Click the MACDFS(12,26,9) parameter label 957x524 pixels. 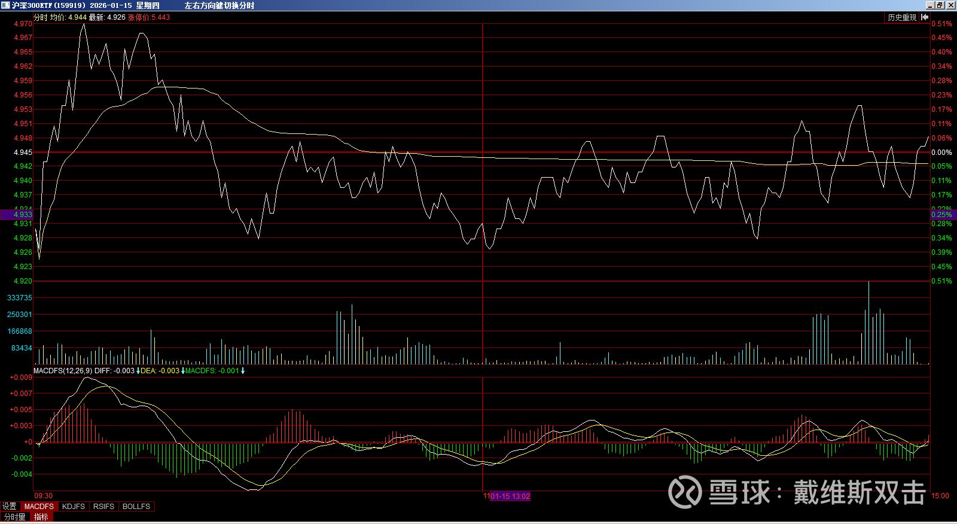pos(63,371)
